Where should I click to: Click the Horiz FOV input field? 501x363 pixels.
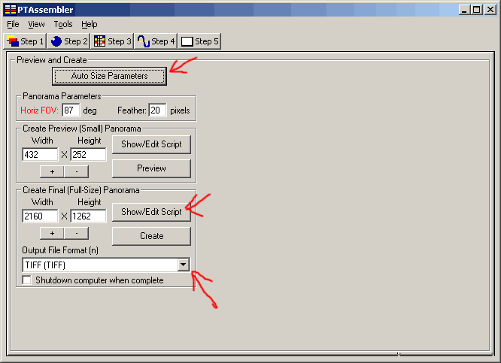pos(71,110)
